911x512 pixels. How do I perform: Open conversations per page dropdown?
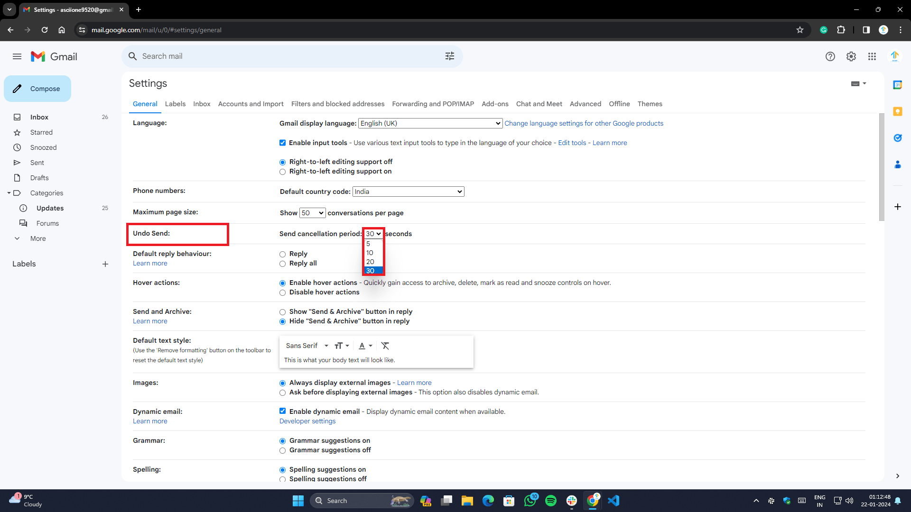(x=312, y=213)
